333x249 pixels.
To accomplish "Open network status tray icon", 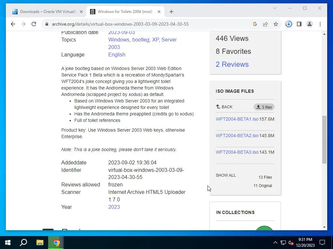I will pos(283,243).
